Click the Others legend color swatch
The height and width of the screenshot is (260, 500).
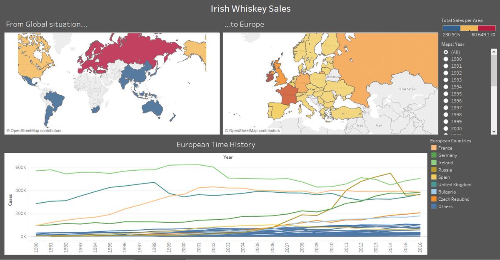(x=433, y=206)
